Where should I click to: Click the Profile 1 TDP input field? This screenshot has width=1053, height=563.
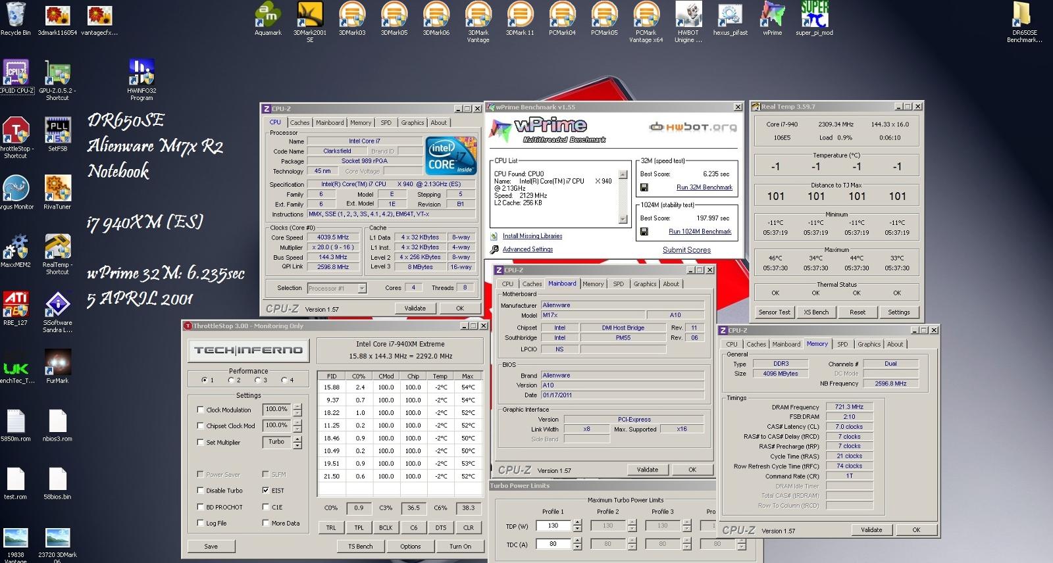click(x=553, y=526)
